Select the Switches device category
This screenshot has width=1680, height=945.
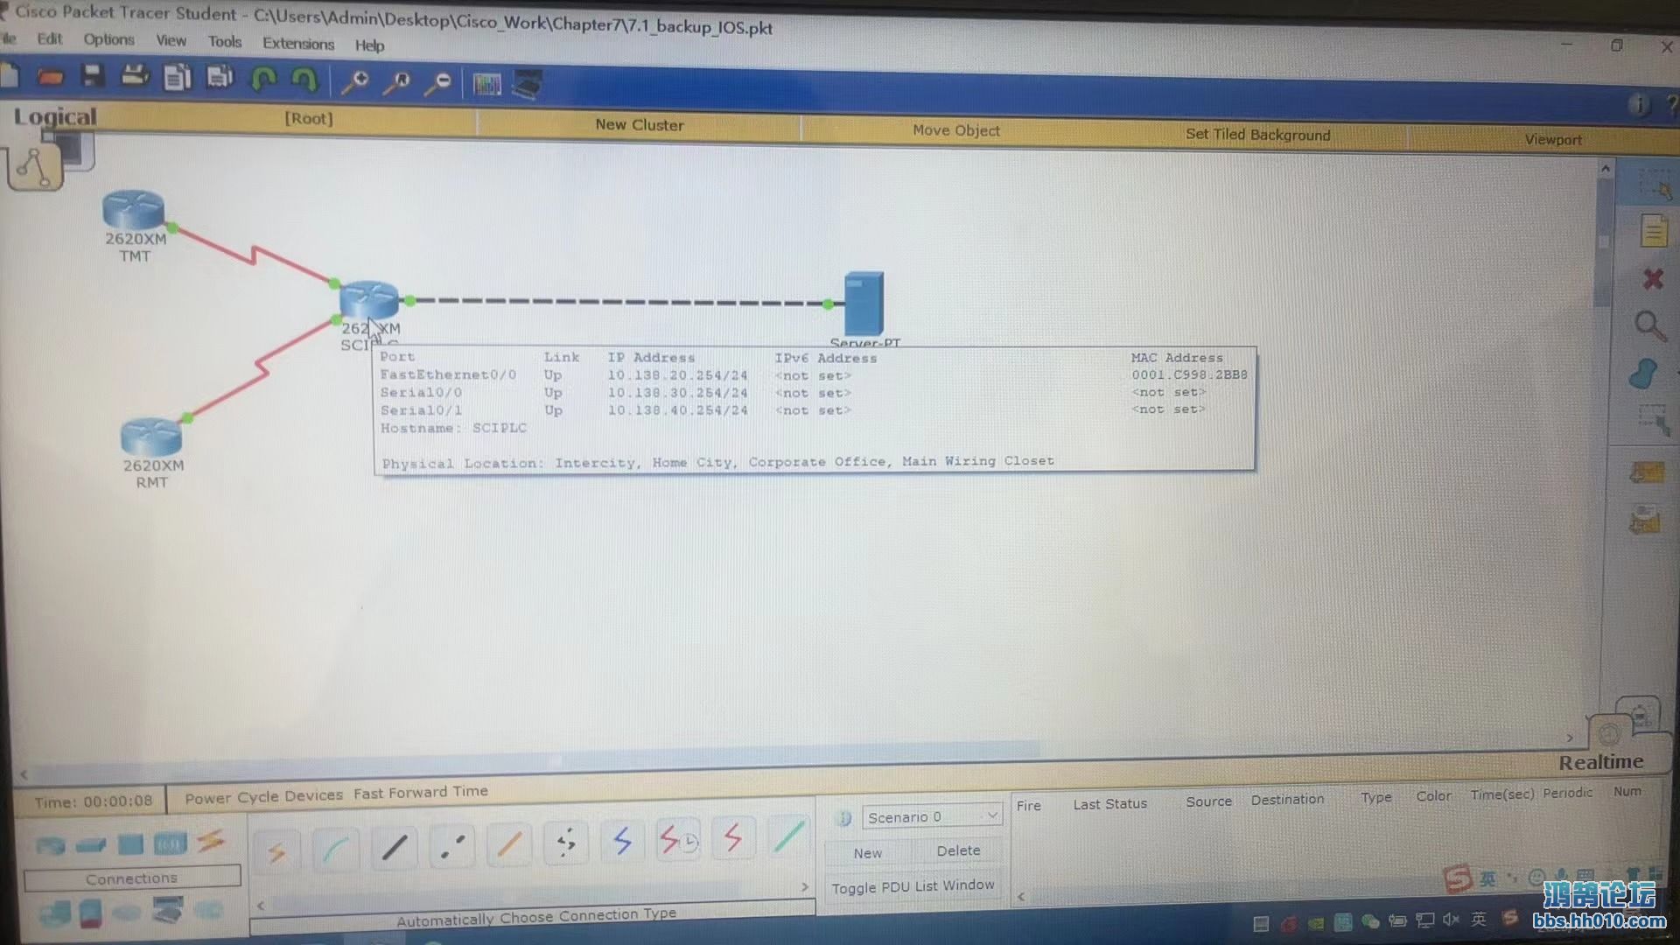90,845
